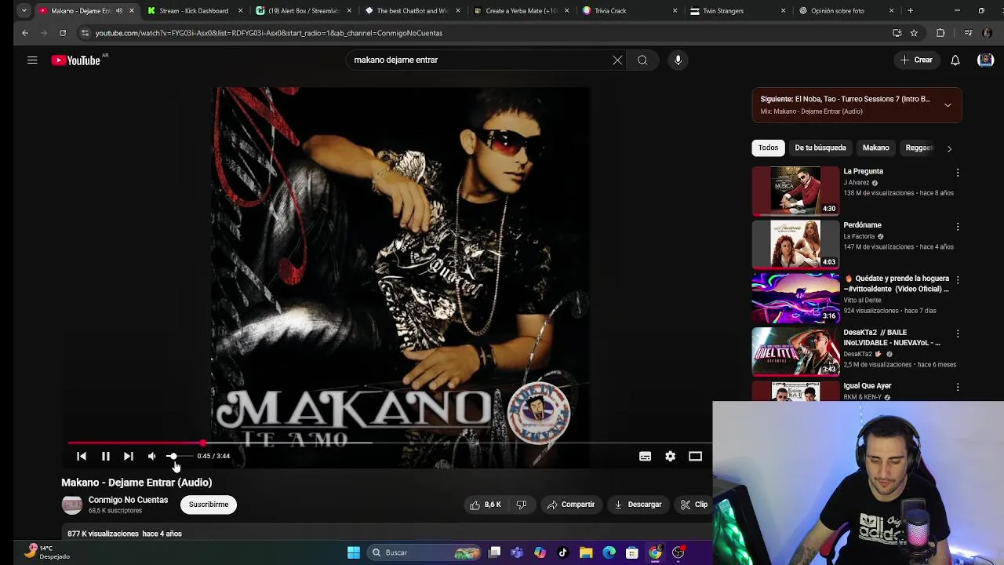This screenshot has height=565, width=1004.
Task: Open the Windows Start menu
Action: [x=354, y=552]
